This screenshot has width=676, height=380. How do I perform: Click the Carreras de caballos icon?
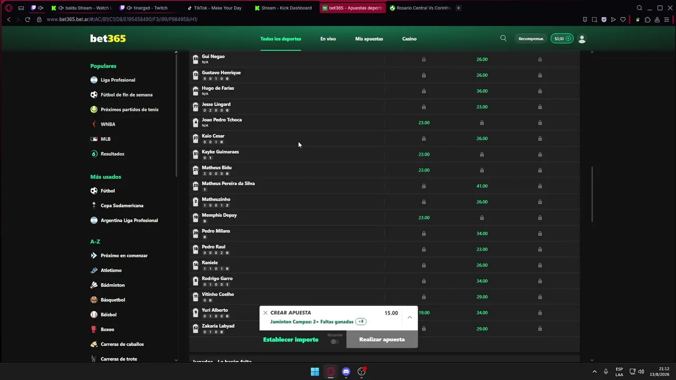(94, 344)
